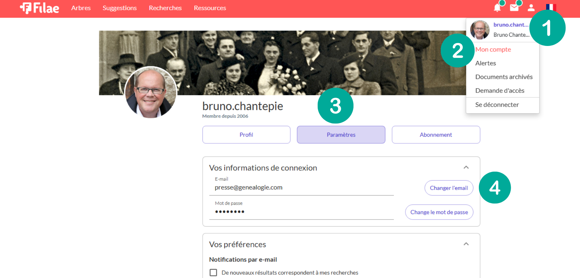Open the Suggestions menu
580x278 pixels.
(x=120, y=8)
